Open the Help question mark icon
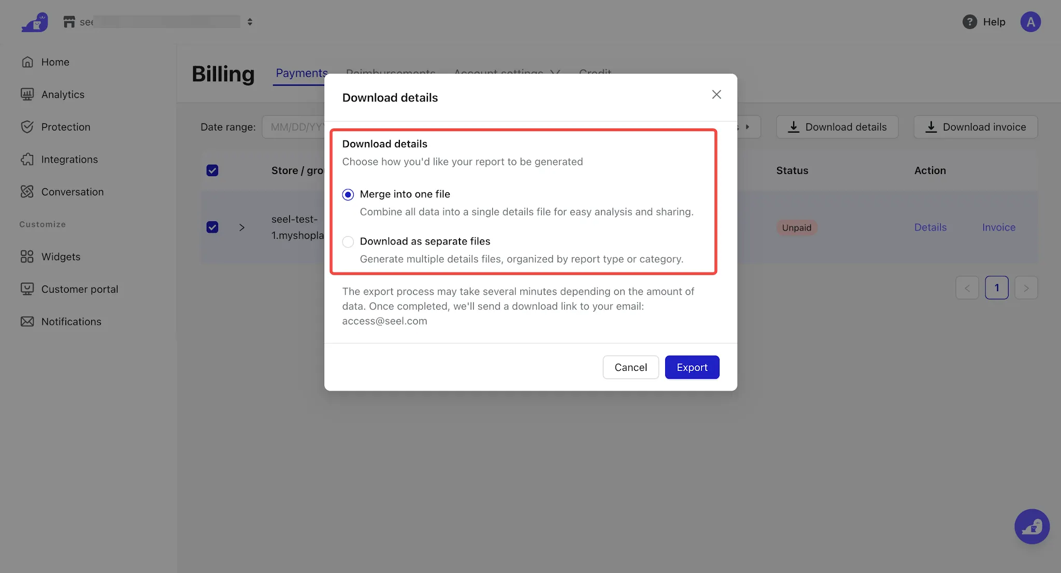The height and width of the screenshot is (573, 1061). tap(970, 22)
